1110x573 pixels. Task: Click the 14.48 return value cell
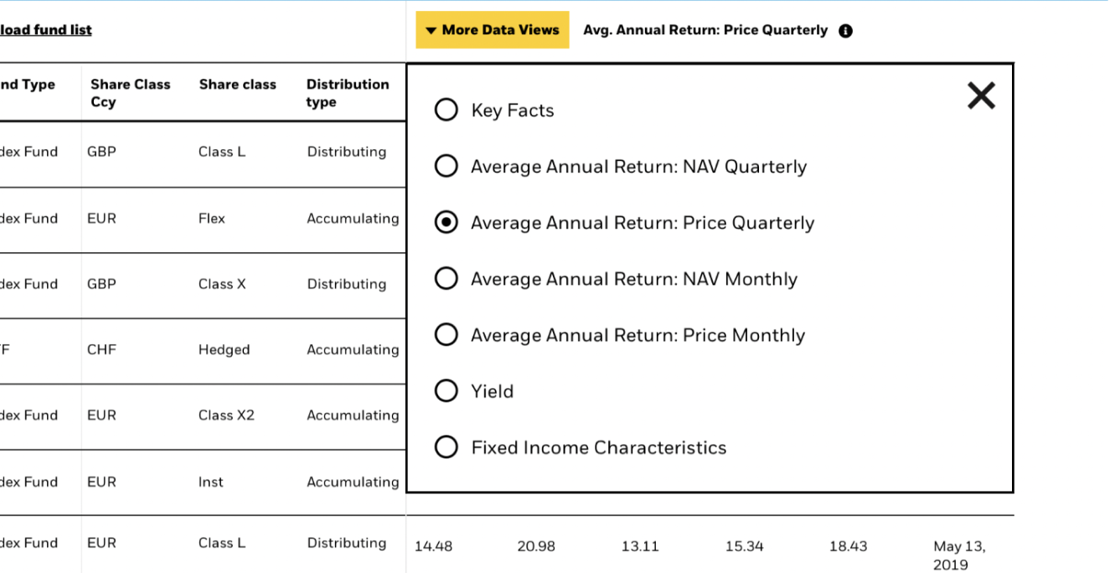(x=433, y=546)
